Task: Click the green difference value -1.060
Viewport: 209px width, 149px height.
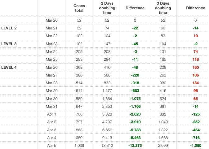Action: coord(195,145)
